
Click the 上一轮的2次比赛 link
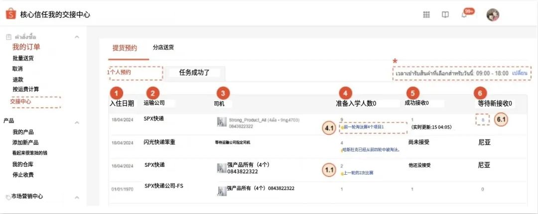pyautogui.click(x=358, y=173)
